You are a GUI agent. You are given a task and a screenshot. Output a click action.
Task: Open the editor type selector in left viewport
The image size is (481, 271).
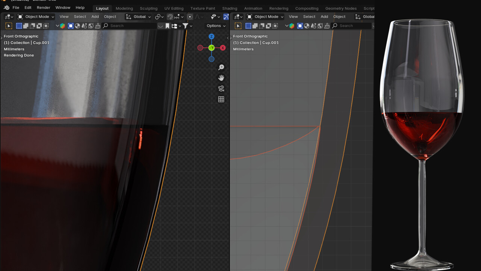tap(9, 17)
